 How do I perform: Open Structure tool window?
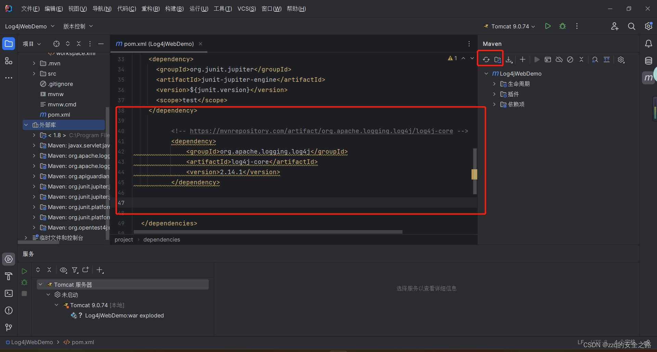tap(9, 61)
